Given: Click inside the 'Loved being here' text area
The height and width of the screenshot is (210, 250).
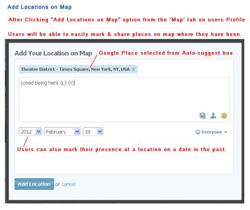Looking at the screenshot, I should pos(124,99).
